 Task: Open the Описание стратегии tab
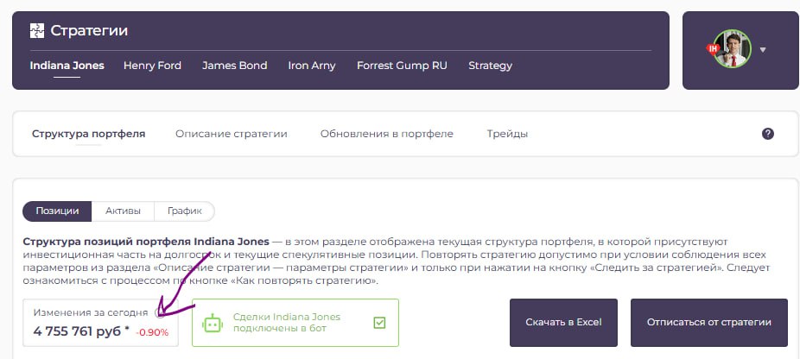coord(231,134)
